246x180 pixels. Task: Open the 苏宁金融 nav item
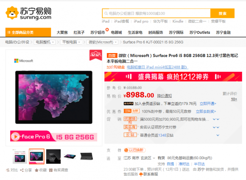[x=223, y=33]
